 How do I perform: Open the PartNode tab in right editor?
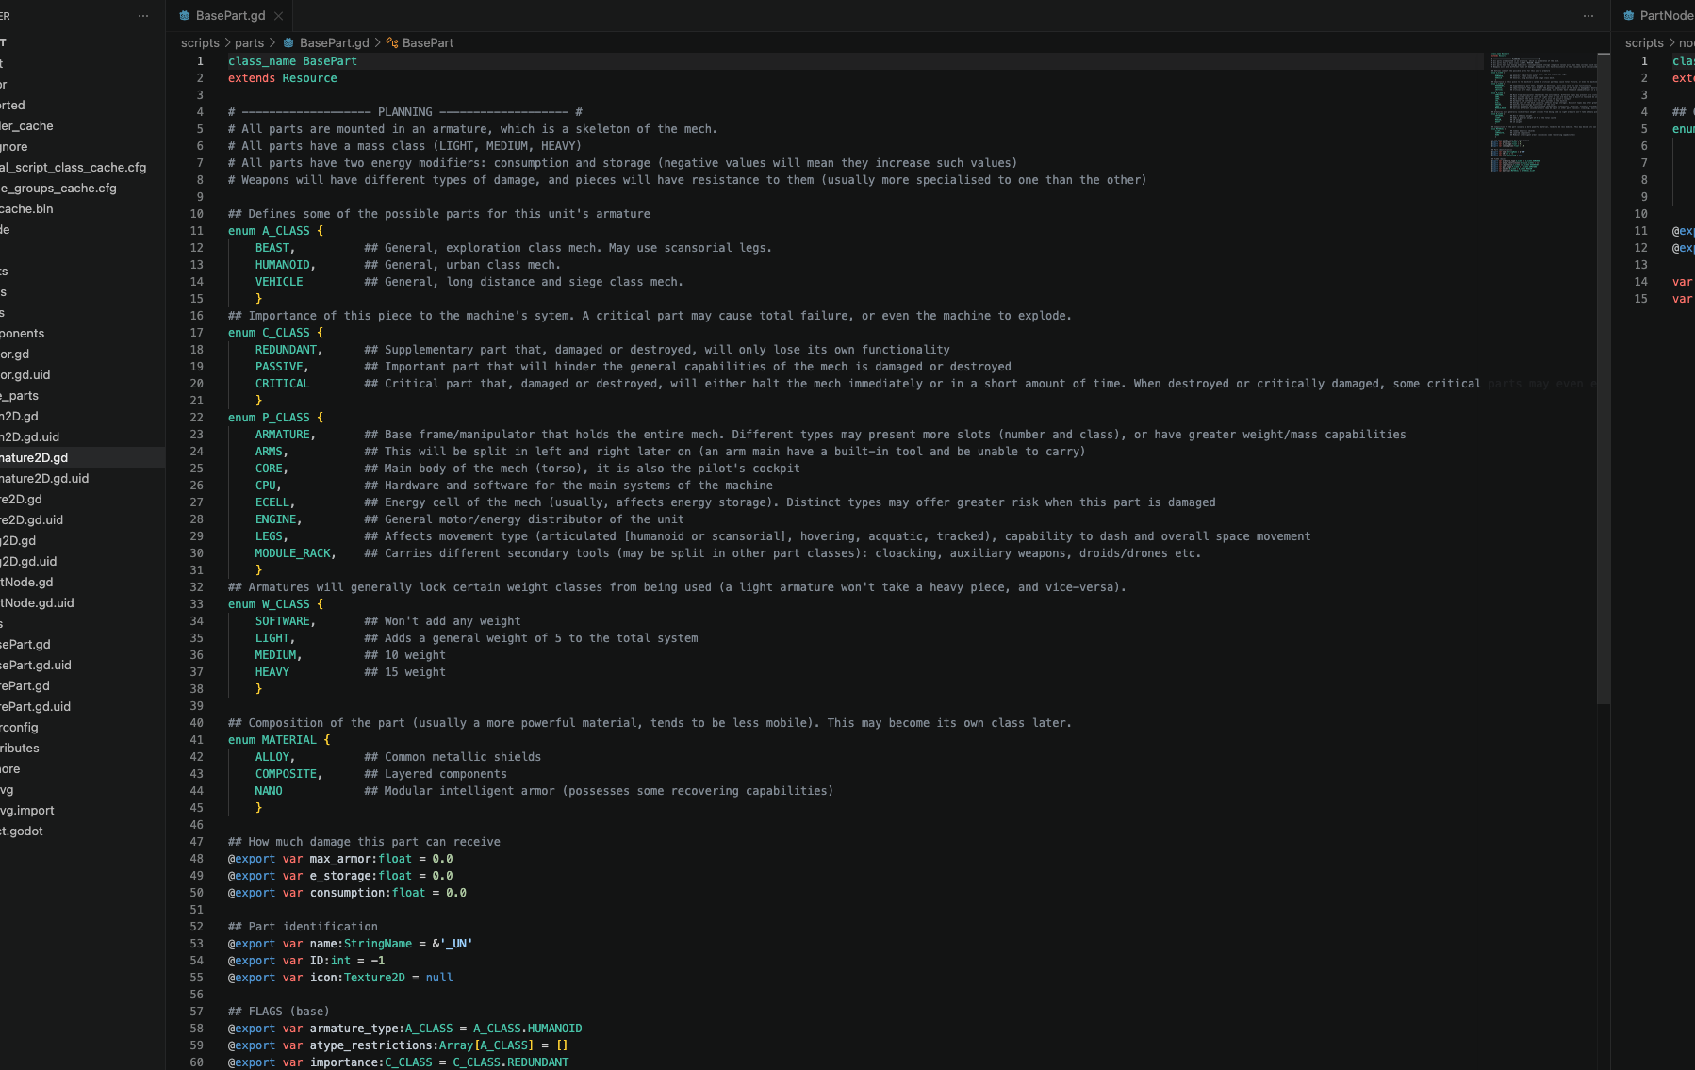[1658, 16]
